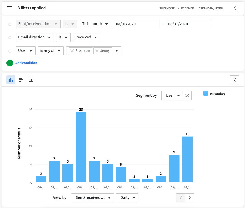Click the filter lines icon
Image resolution: width=245 pixels, height=208 pixels.
pyautogui.click(x=10, y=8)
